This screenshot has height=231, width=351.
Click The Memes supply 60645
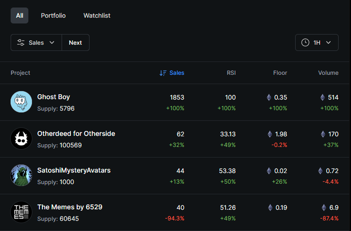(x=69, y=219)
